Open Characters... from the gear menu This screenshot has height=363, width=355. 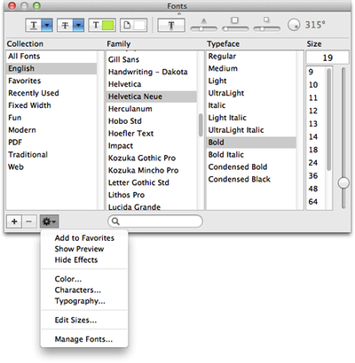(x=84, y=290)
